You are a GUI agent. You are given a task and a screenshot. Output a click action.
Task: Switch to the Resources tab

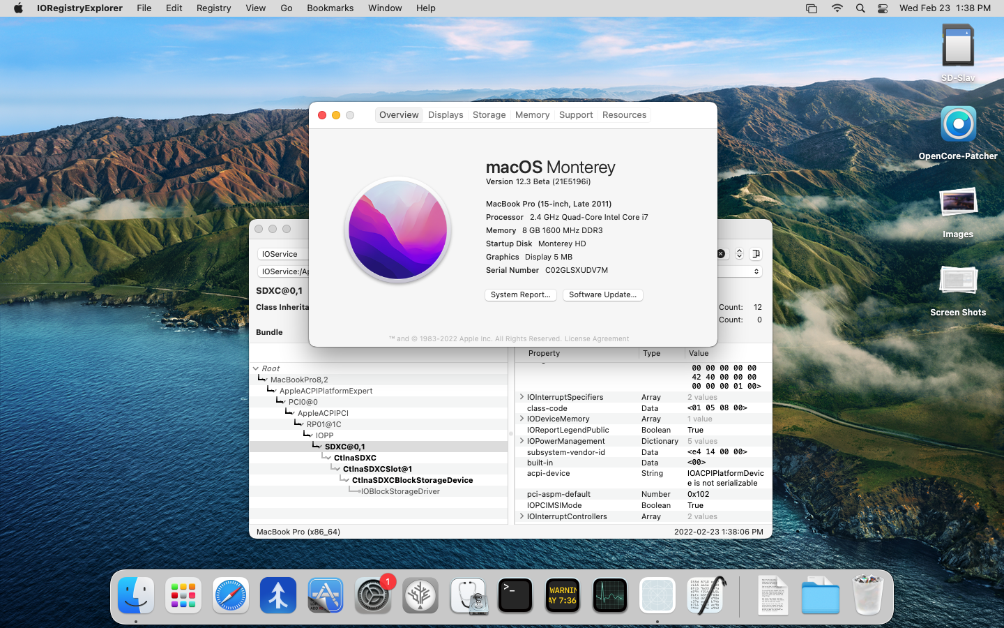[x=624, y=115]
